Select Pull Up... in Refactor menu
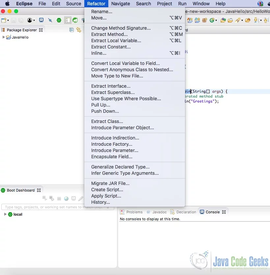 (x=135, y=105)
